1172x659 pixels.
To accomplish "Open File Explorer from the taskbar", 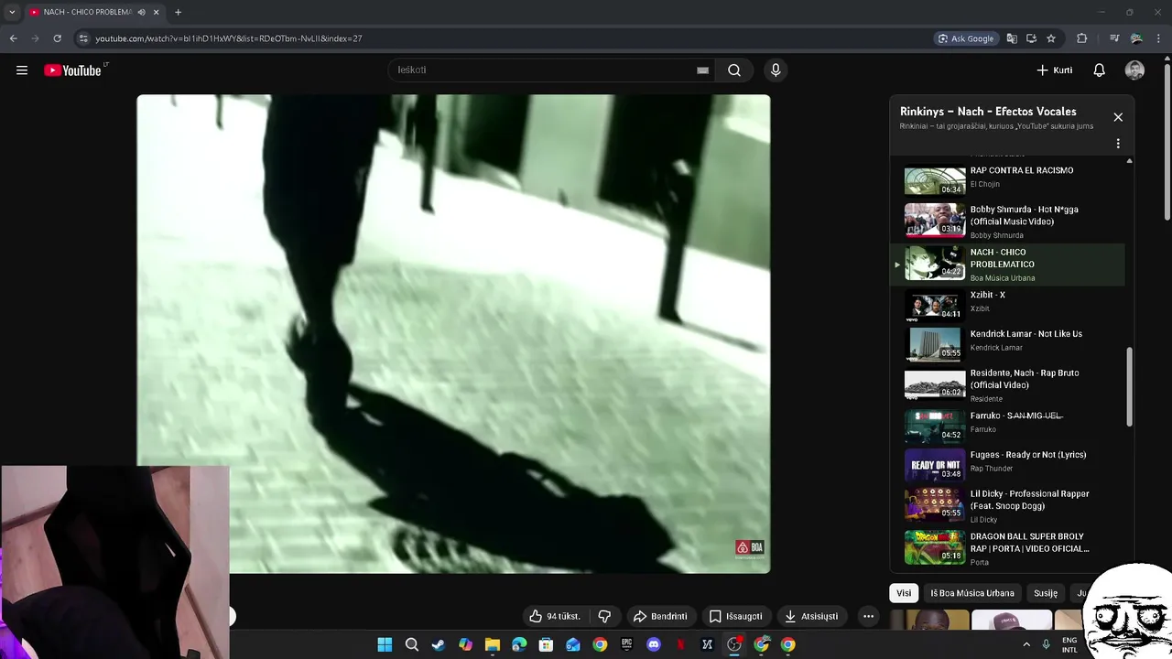I will pyautogui.click(x=493, y=644).
